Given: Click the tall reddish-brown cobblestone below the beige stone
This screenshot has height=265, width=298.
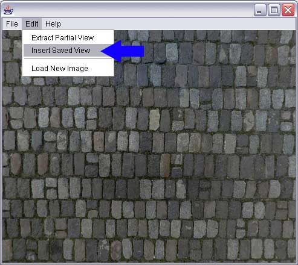Looking at the screenshot, I should pyautogui.click(x=165, y=166).
